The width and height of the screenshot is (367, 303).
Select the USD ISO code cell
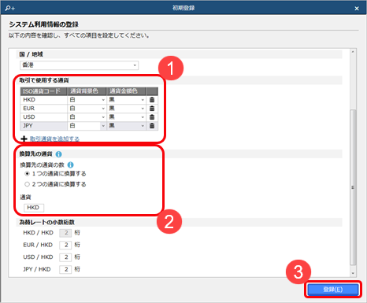(x=43, y=117)
